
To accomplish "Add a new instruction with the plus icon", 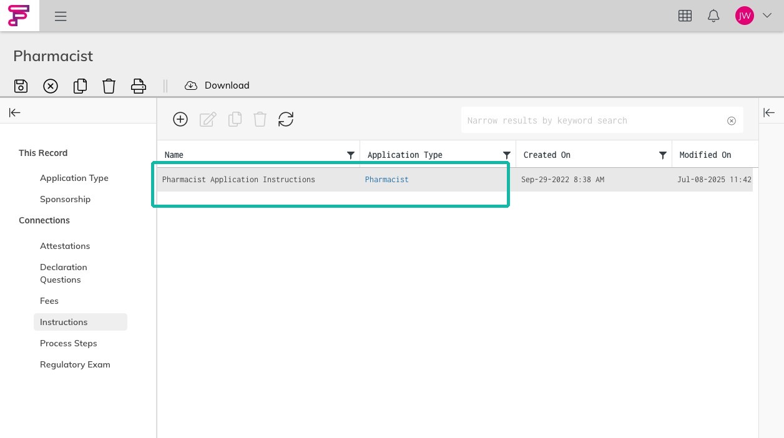I will pyautogui.click(x=180, y=119).
